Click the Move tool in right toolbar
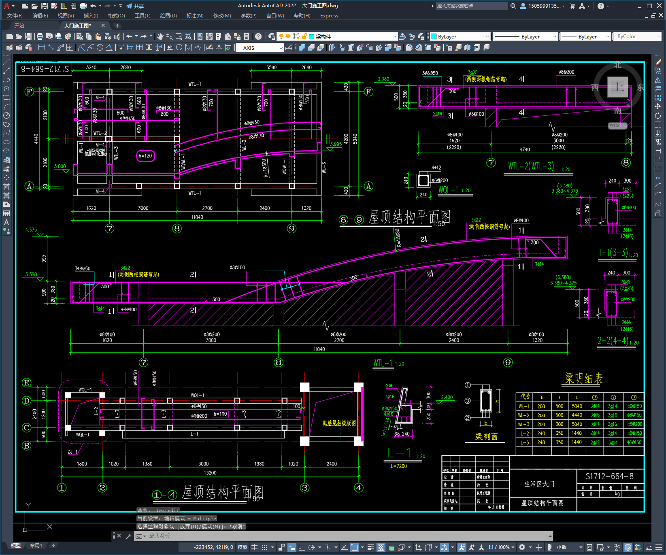666x555 pixels. [x=658, y=106]
